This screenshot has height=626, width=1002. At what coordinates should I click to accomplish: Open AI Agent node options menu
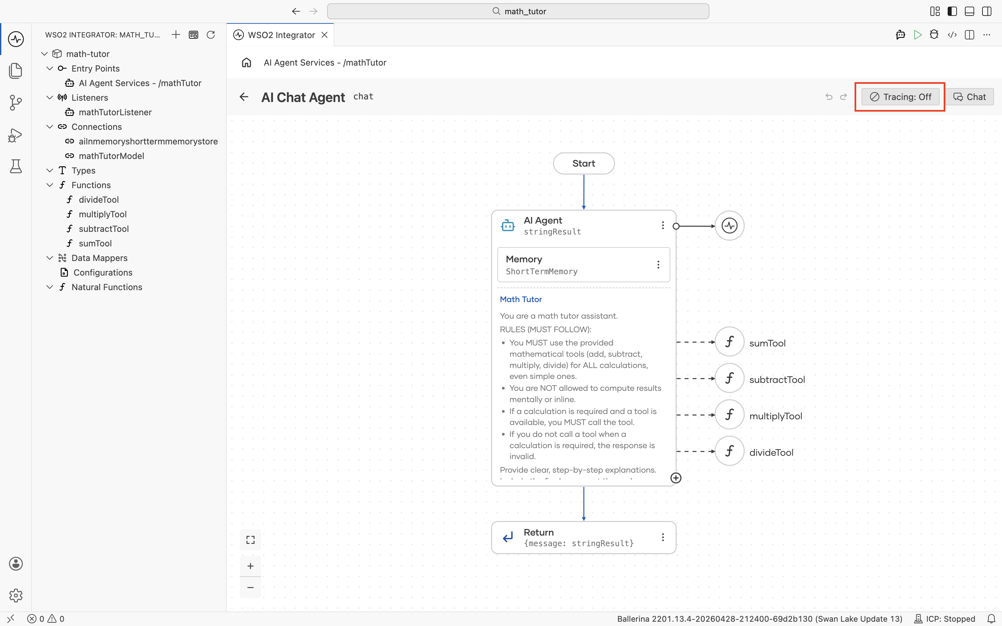point(663,225)
